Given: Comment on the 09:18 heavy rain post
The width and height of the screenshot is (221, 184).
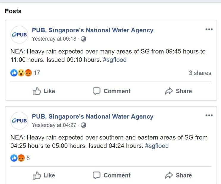Looking at the screenshot, I should pyautogui.click(x=112, y=91).
